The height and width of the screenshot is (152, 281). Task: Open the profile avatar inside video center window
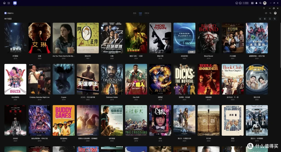(x=275, y=13)
